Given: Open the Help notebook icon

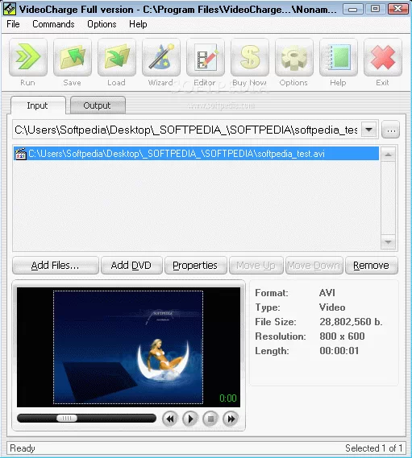Looking at the screenshot, I should point(339,57).
